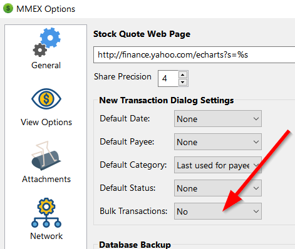Increase Share Precision with up arrow

point(183,75)
